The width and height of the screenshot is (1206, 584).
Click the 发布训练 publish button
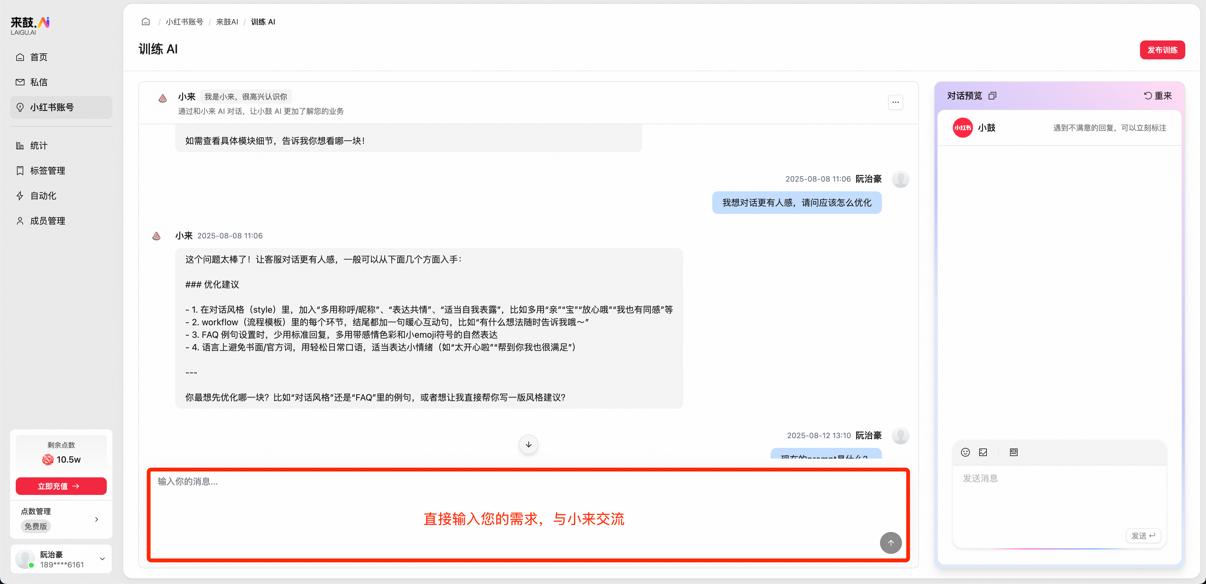(1162, 50)
